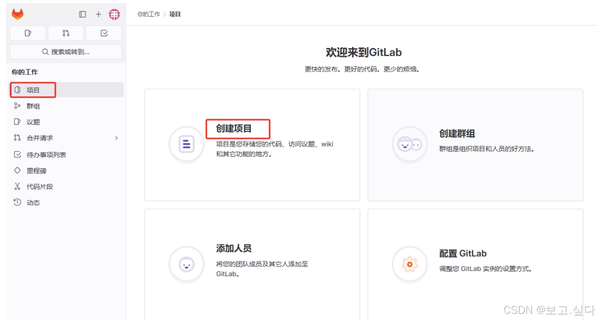Select the issues shortcut icon atop the sidebar
597x320 pixels.
tap(28, 33)
